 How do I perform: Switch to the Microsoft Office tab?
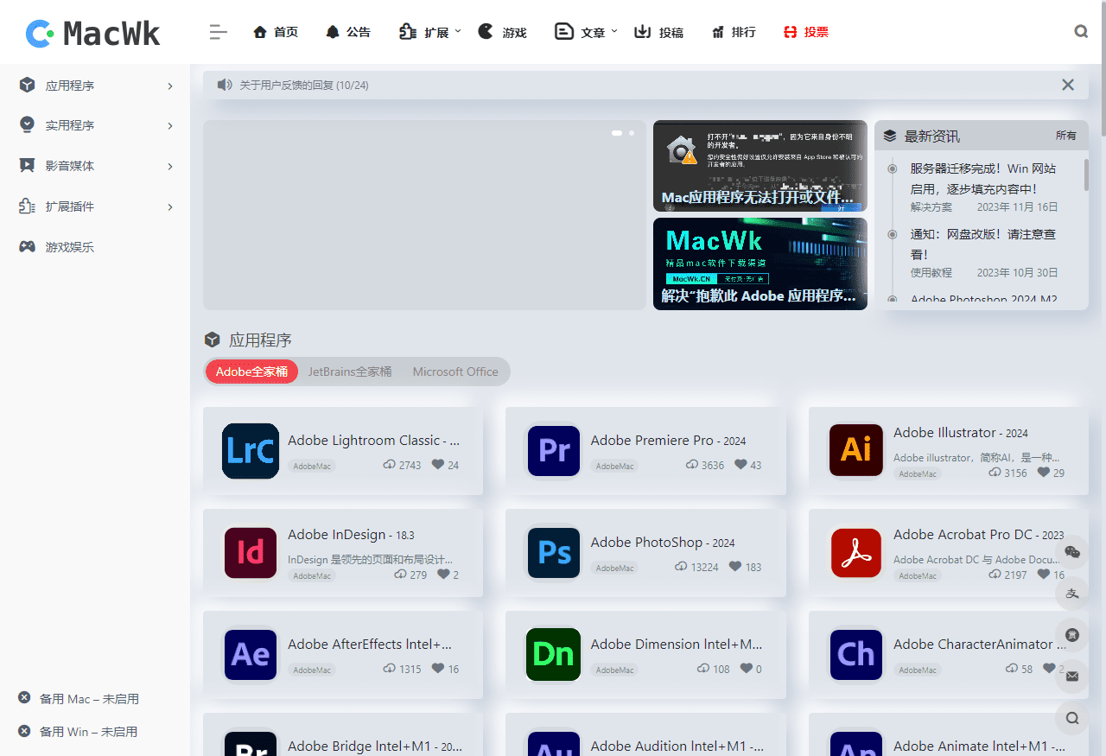pyautogui.click(x=455, y=372)
